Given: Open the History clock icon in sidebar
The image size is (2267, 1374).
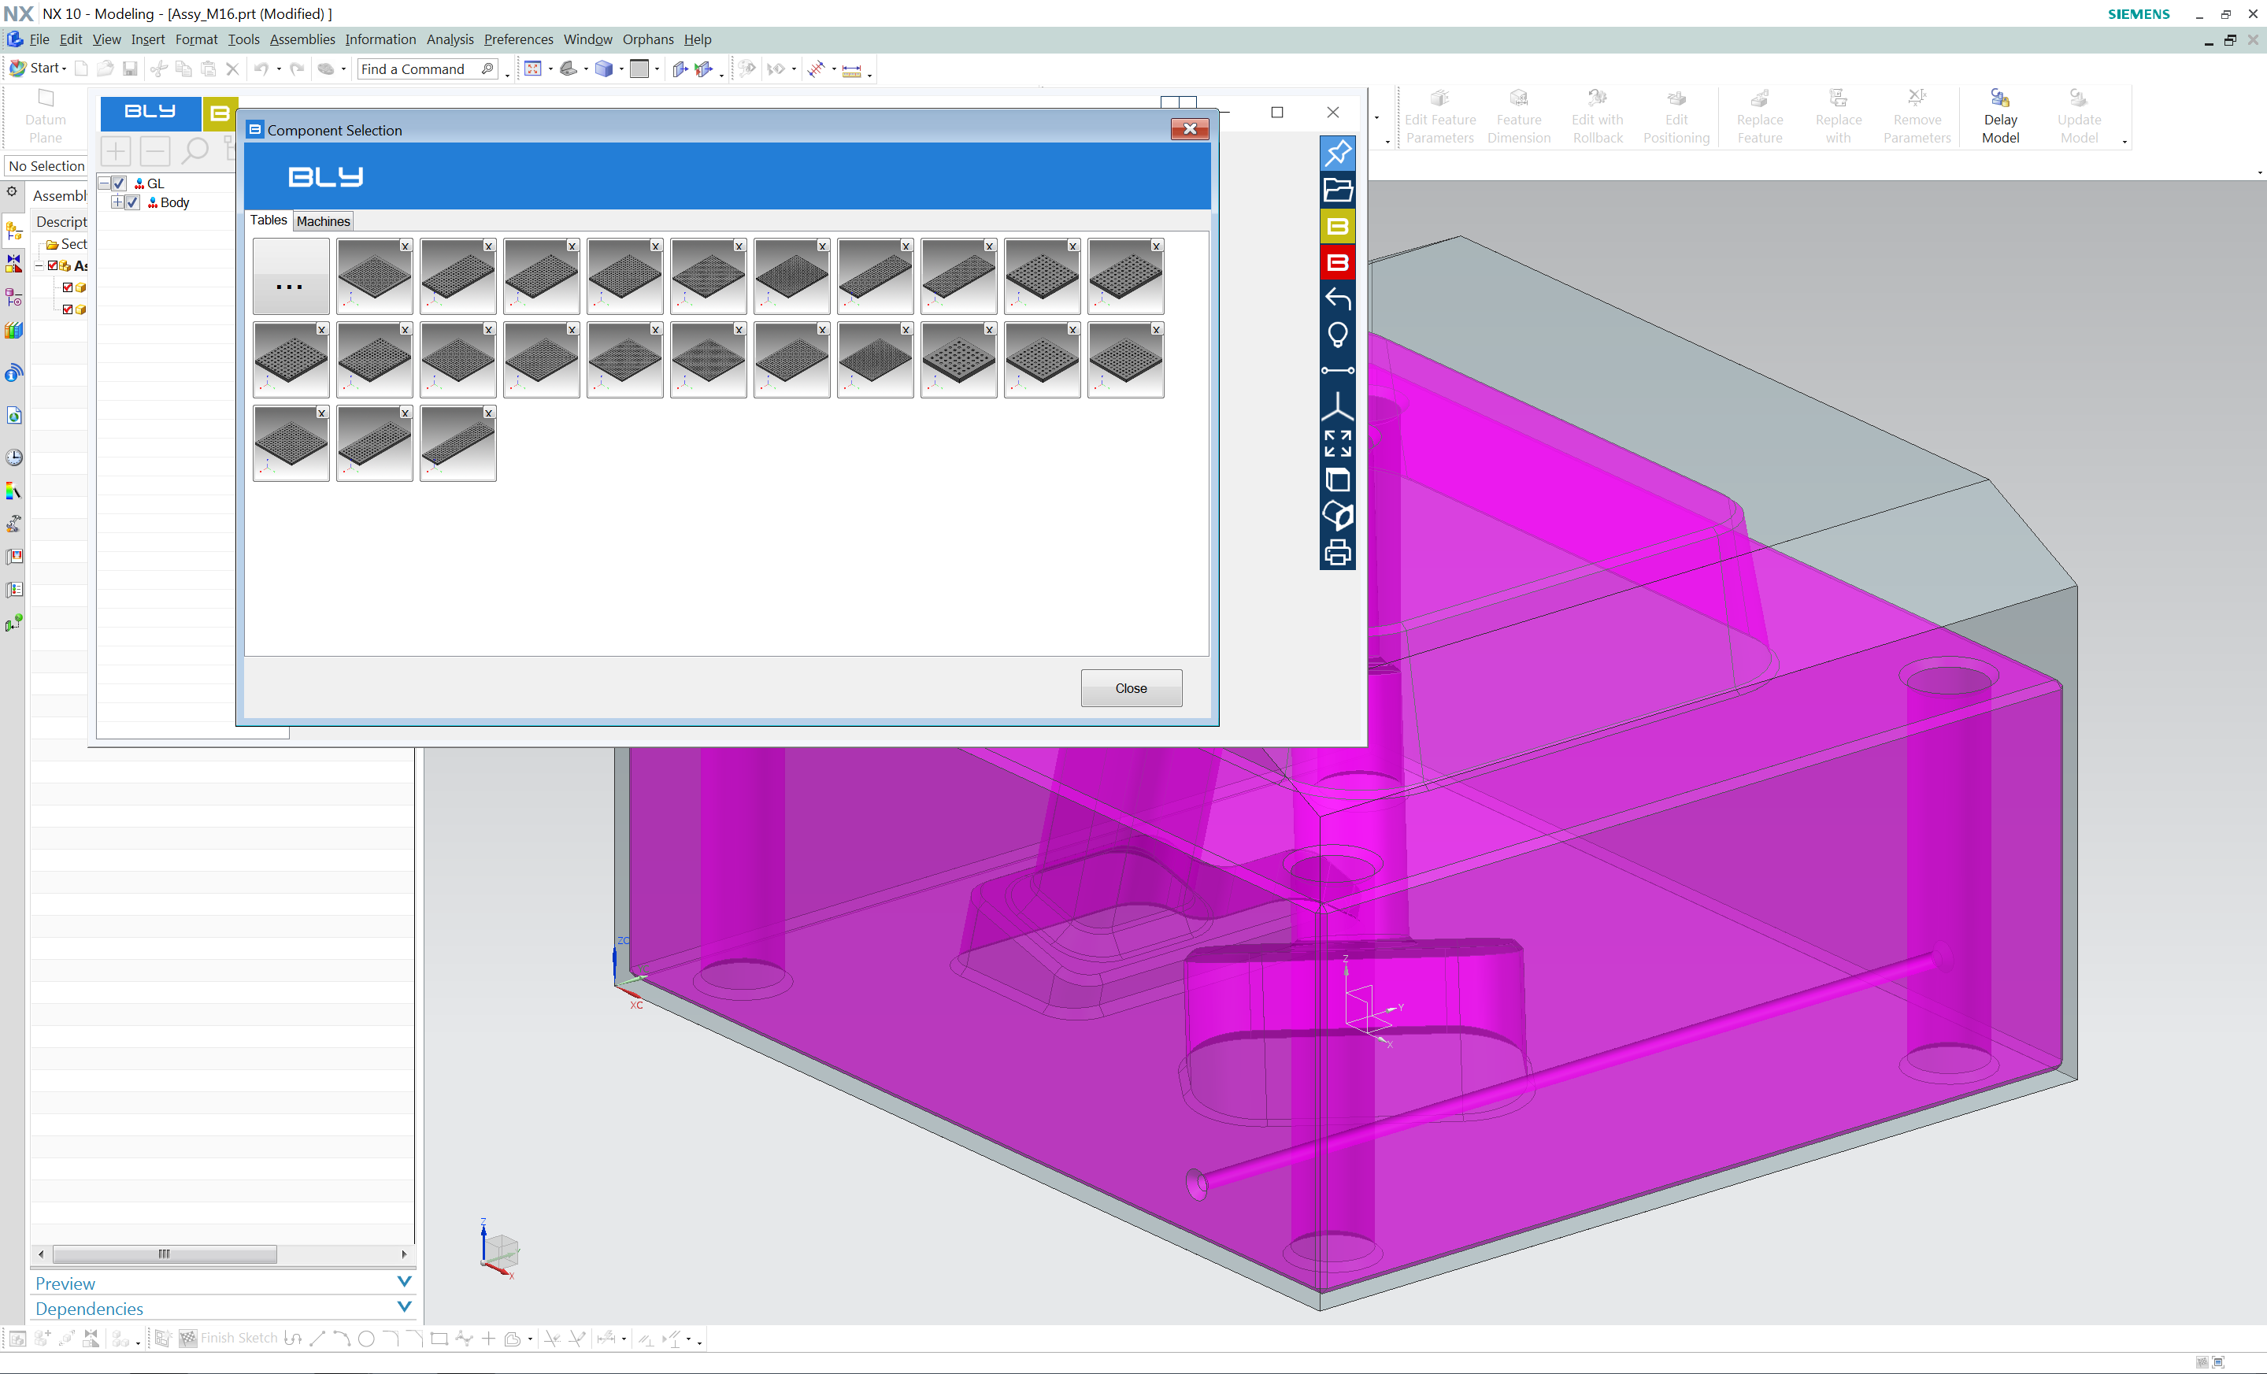Looking at the screenshot, I should click(x=14, y=457).
